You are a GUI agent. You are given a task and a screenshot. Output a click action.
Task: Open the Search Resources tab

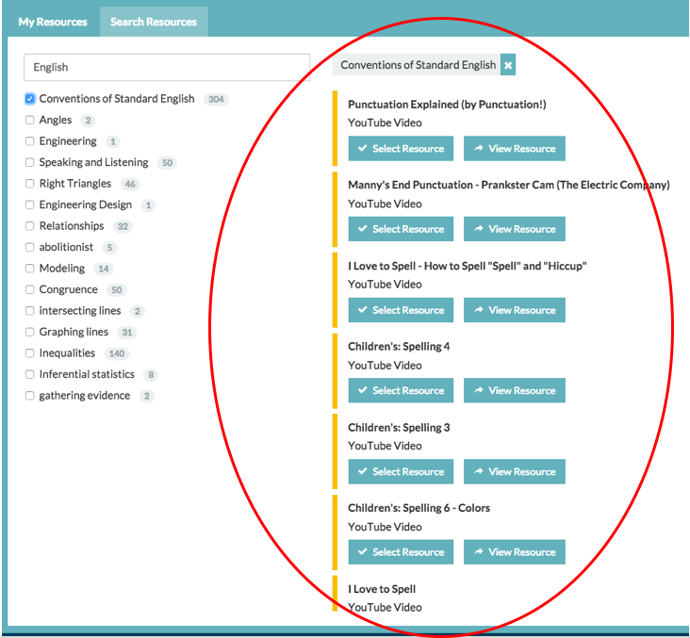click(154, 22)
